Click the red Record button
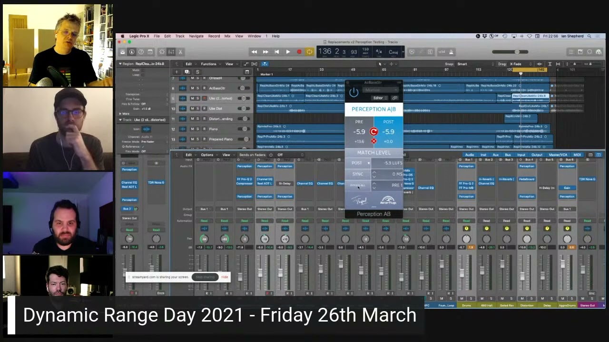The height and width of the screenshot is (342, 609). coord(299,52)
